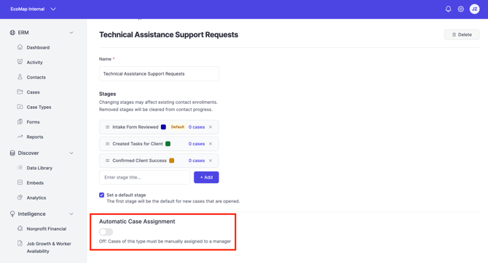Viewport: 488px width, 263px height.
Task: Click the Cases folder icon
Action: click(20, 92)
